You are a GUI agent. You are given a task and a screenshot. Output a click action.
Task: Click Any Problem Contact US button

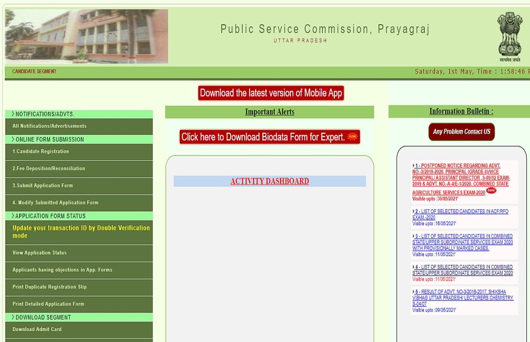[461, 132]
